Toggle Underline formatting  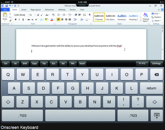coord(23,20)
